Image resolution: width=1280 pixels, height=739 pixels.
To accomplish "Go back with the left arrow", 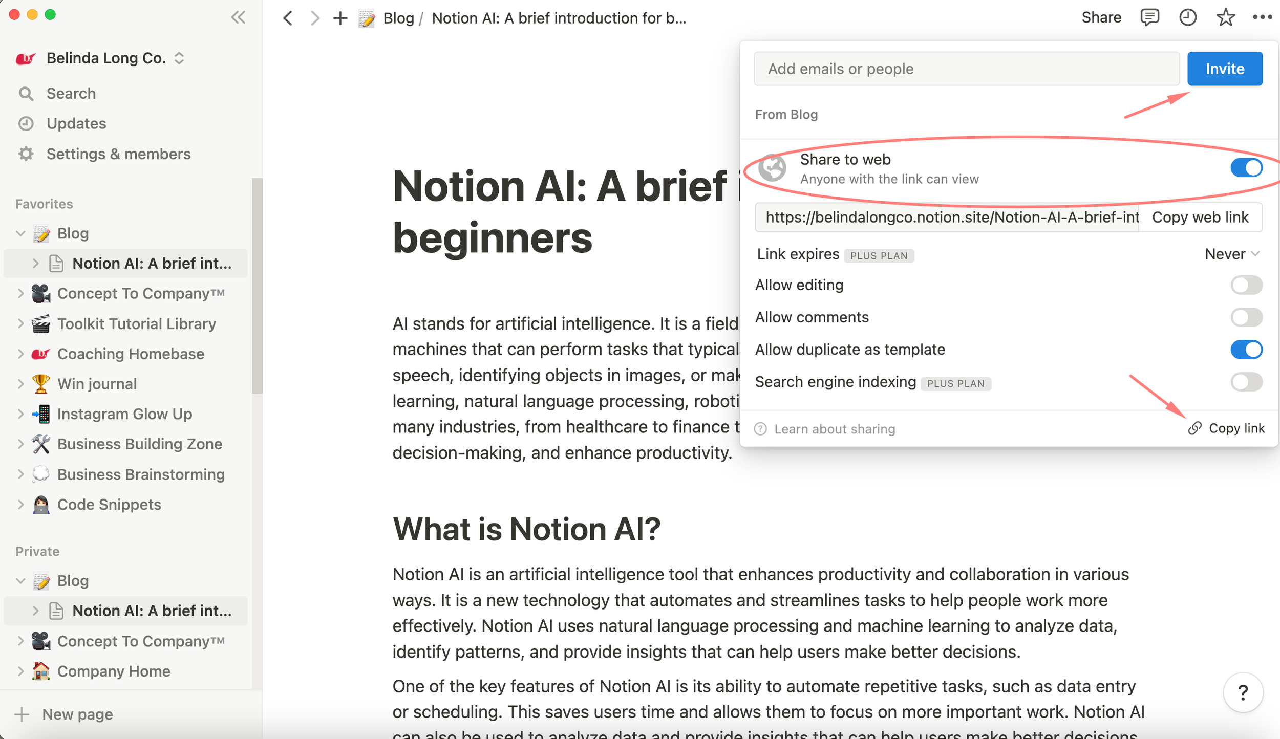I will pyautogui.click(x=288, y=18).
